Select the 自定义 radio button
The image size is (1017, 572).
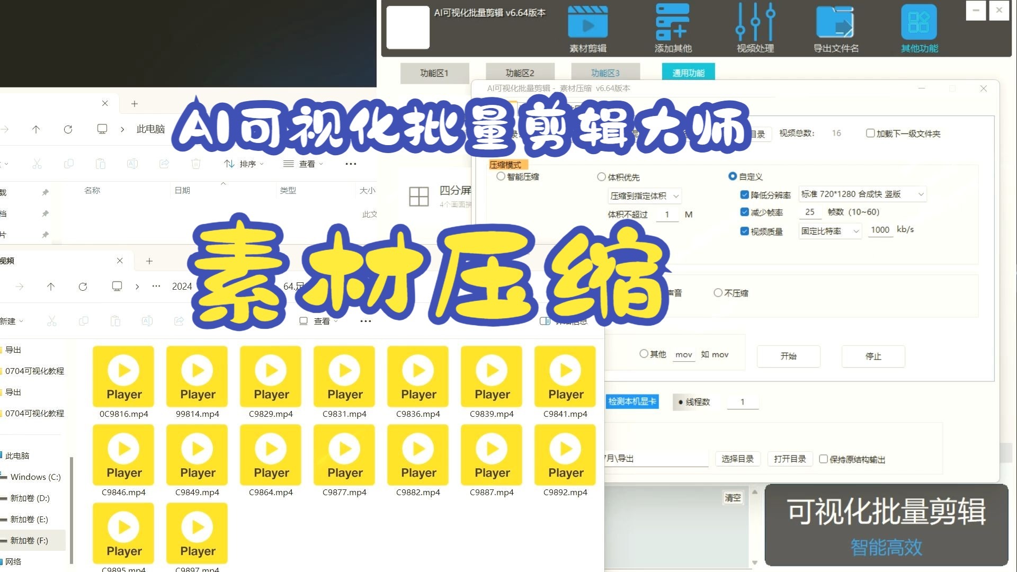733,176
